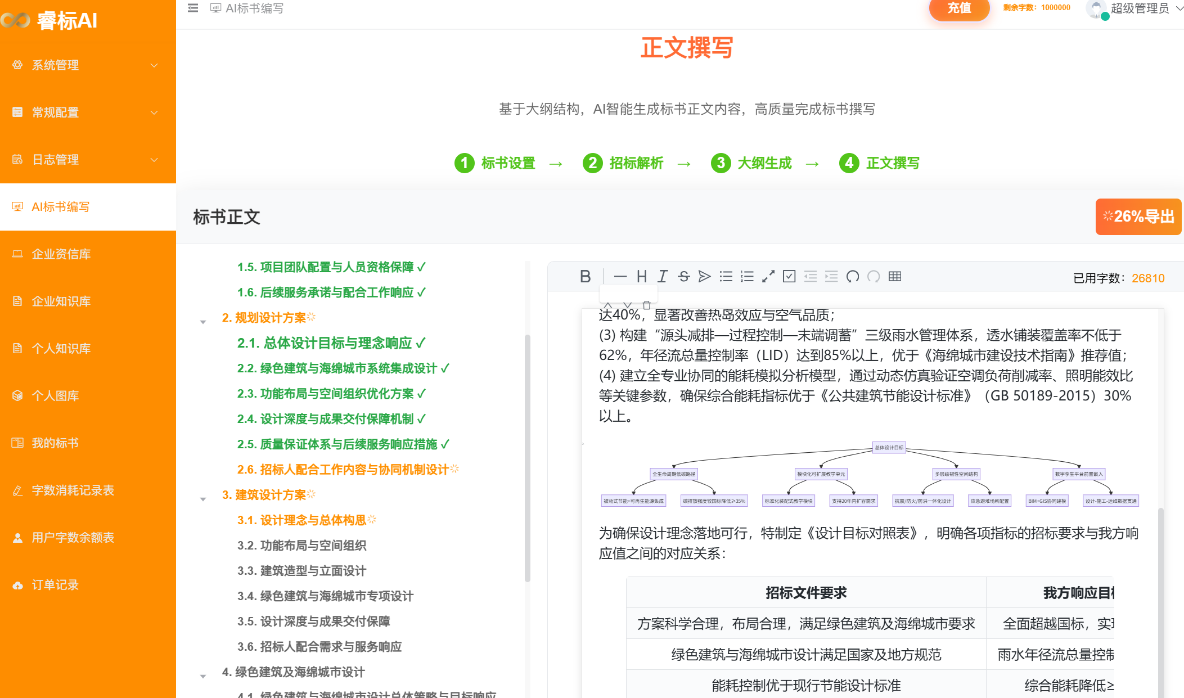Click the 26%导出 export button
The width and height of the screenshot is (1184, 698).
[x=1138, y=217]
